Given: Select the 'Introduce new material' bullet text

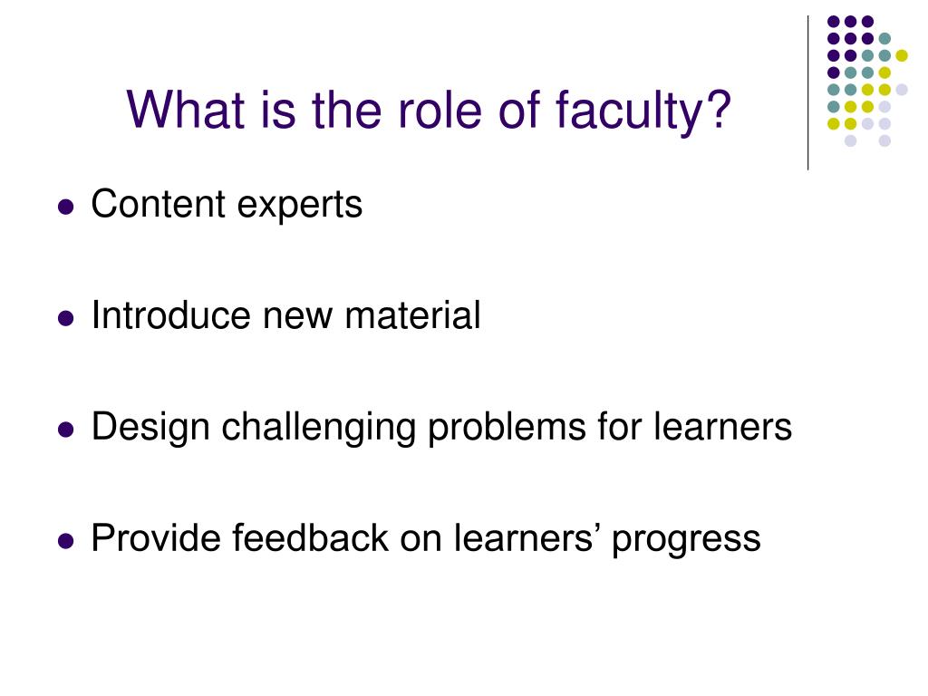Looking at the screenshot, I should [x=285, y=314].
